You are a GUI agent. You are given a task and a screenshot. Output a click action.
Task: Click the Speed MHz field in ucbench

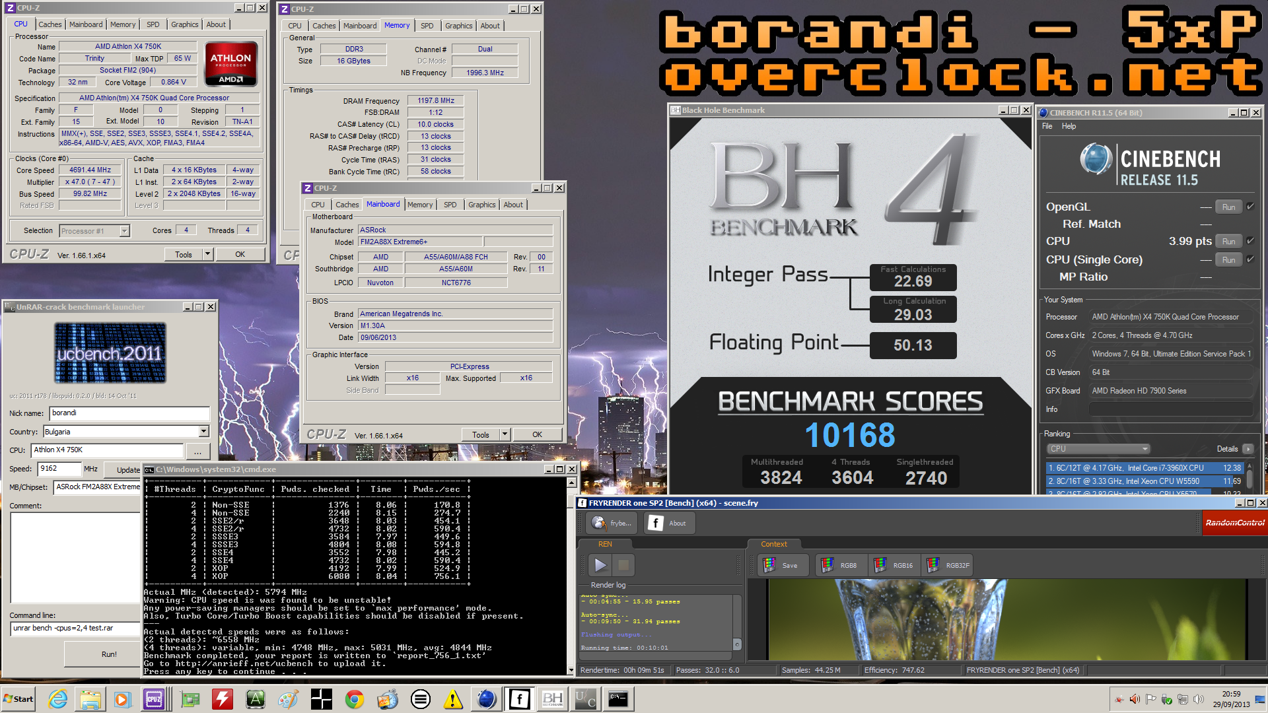(59, 469)
